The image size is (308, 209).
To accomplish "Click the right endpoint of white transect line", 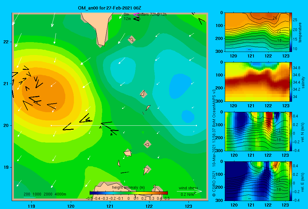I will tap(197, 125).
